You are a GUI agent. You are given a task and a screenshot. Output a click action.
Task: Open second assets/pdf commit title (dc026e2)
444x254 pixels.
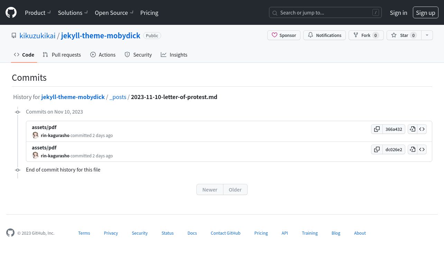click(44, 147)
